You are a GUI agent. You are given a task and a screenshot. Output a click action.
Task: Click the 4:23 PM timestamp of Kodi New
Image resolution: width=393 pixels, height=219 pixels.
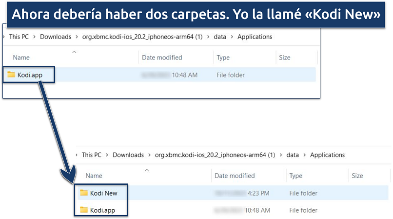258,193
